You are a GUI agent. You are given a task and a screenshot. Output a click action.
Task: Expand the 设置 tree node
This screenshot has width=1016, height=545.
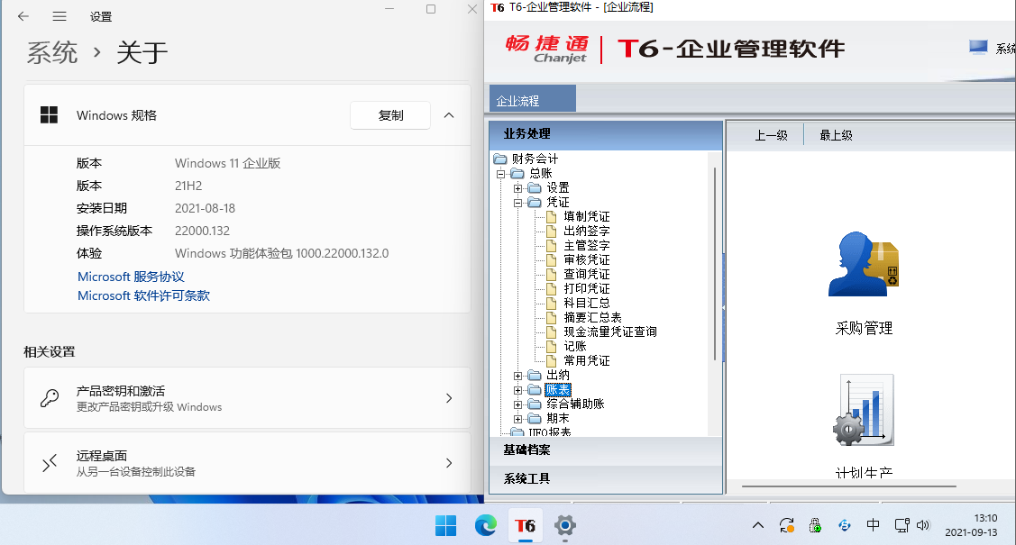click(x=517, y=188)
